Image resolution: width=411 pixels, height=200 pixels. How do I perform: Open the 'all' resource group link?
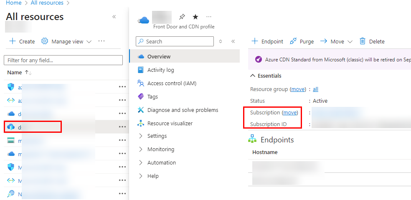pos(316,89)
